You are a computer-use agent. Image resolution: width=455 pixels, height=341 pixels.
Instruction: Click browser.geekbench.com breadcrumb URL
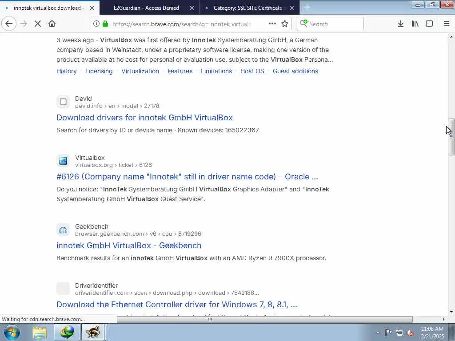coord(138,234)
